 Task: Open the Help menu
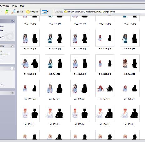tap(22, 6)
